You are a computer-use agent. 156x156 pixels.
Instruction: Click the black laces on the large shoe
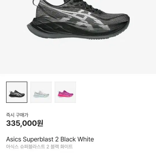(x=88, y=6)
